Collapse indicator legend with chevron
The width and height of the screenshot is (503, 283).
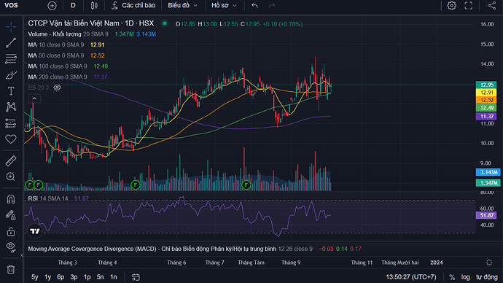point(34,98)
